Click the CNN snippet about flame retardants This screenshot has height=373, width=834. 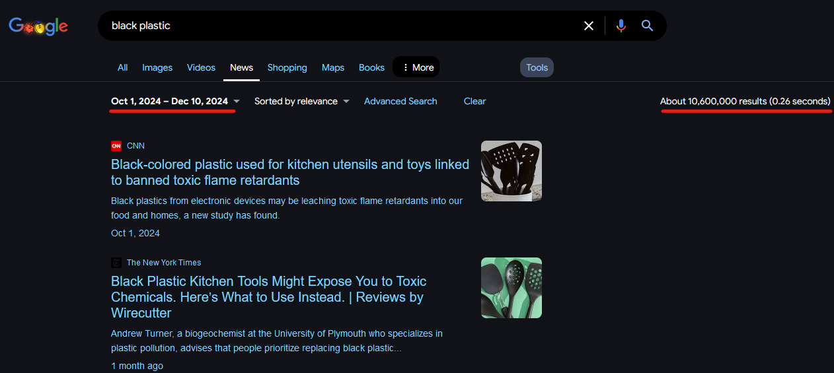tap(287, 208)
